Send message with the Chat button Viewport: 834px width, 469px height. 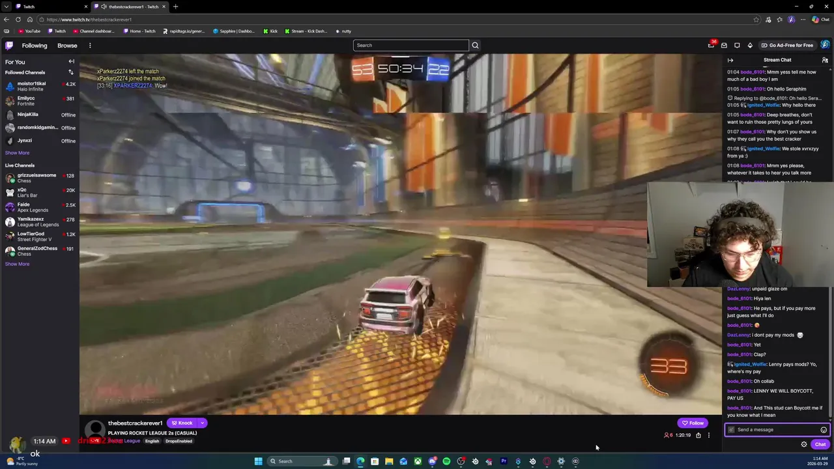pos(820,444)
